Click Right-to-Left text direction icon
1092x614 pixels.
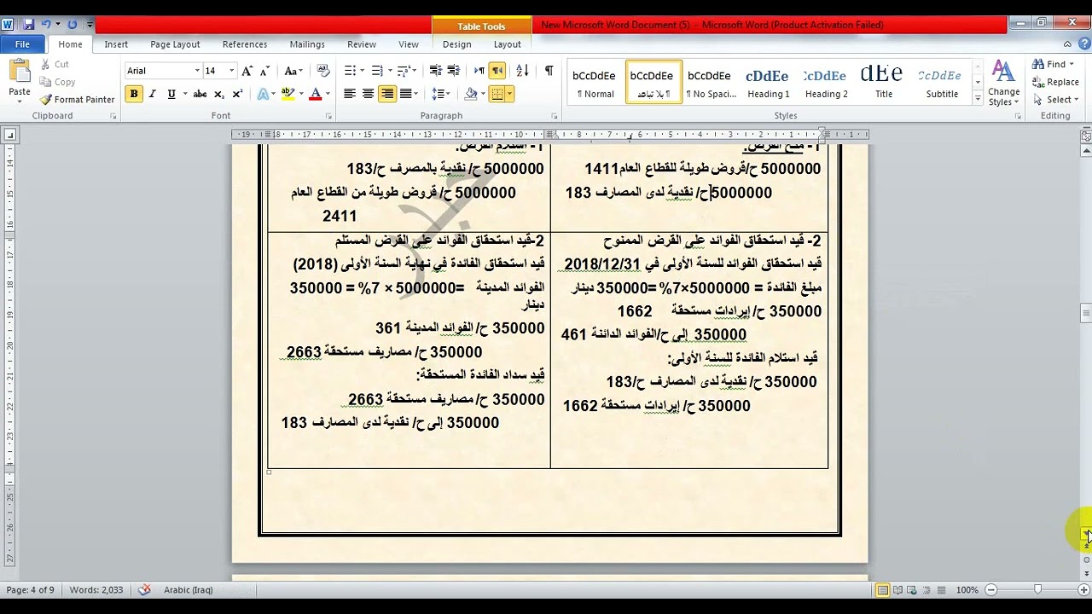click(497, 71)
